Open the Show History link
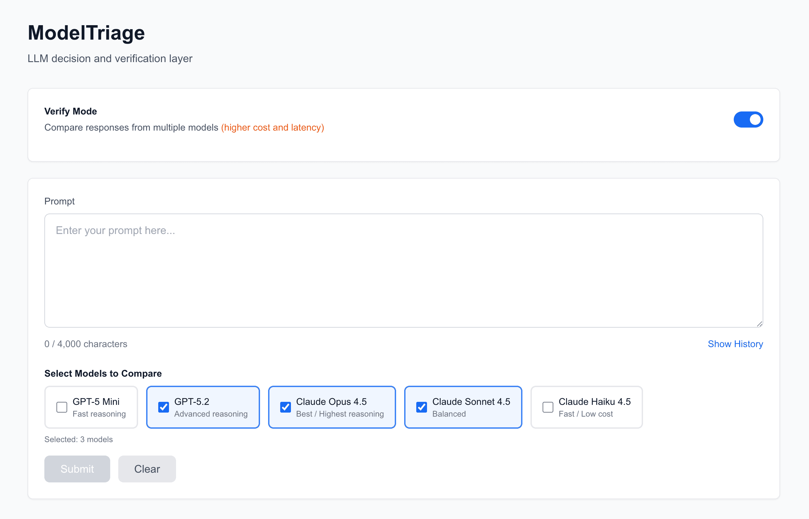The height and width of the screenshot is (519, 809). [x=735, y=344]
